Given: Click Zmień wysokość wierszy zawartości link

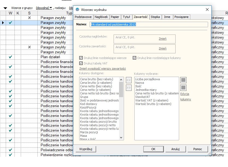Looking at the screenshot, I should click(102, 69).
